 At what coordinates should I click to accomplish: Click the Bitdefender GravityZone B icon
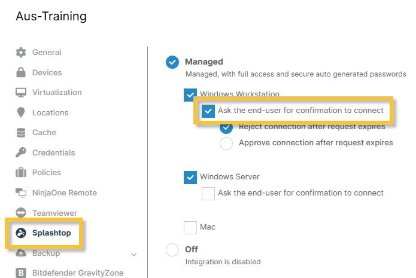point(21,273)
